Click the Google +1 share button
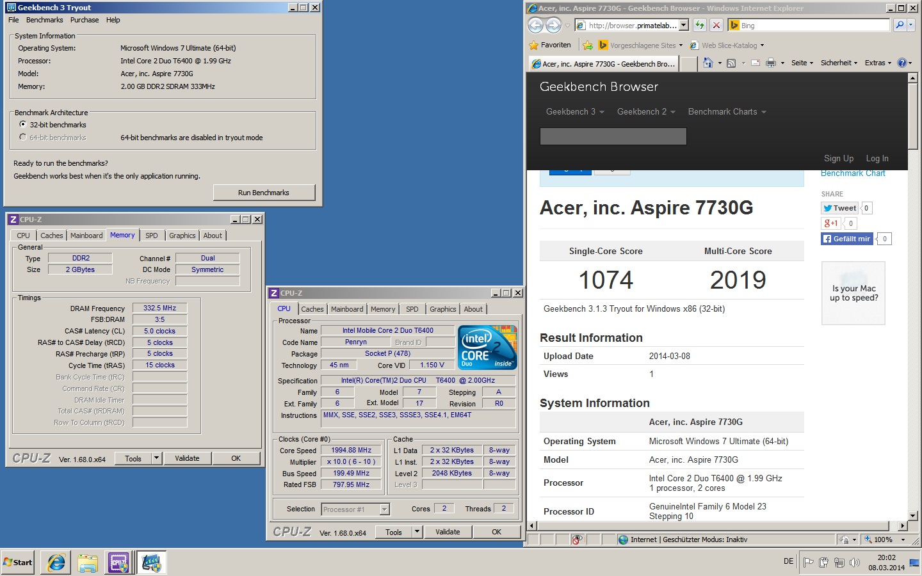The height and width of the screenshot is (576, 922). (x=830, y=223)
